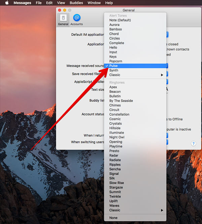Choose Circuit ringtone
This screenshot has width=202, height=224.
(135, 110)
